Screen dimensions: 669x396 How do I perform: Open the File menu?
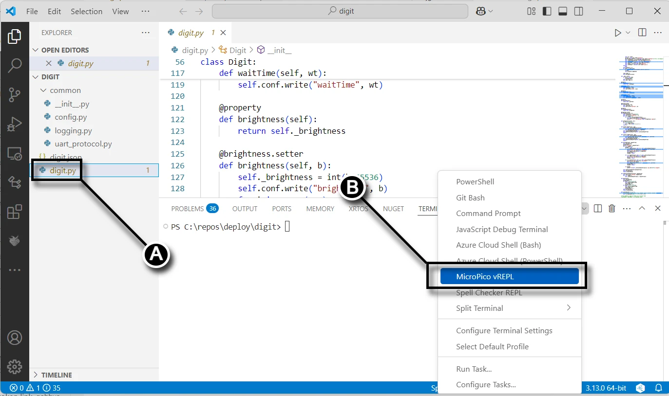tap(32, 11)
